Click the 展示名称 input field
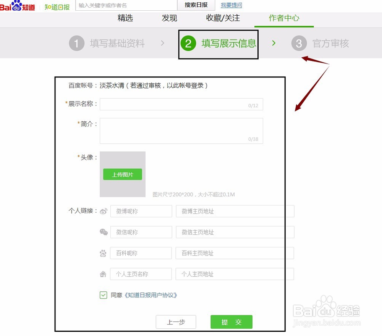The height and width of the screenshot is (336, 382). coord(181,104)
